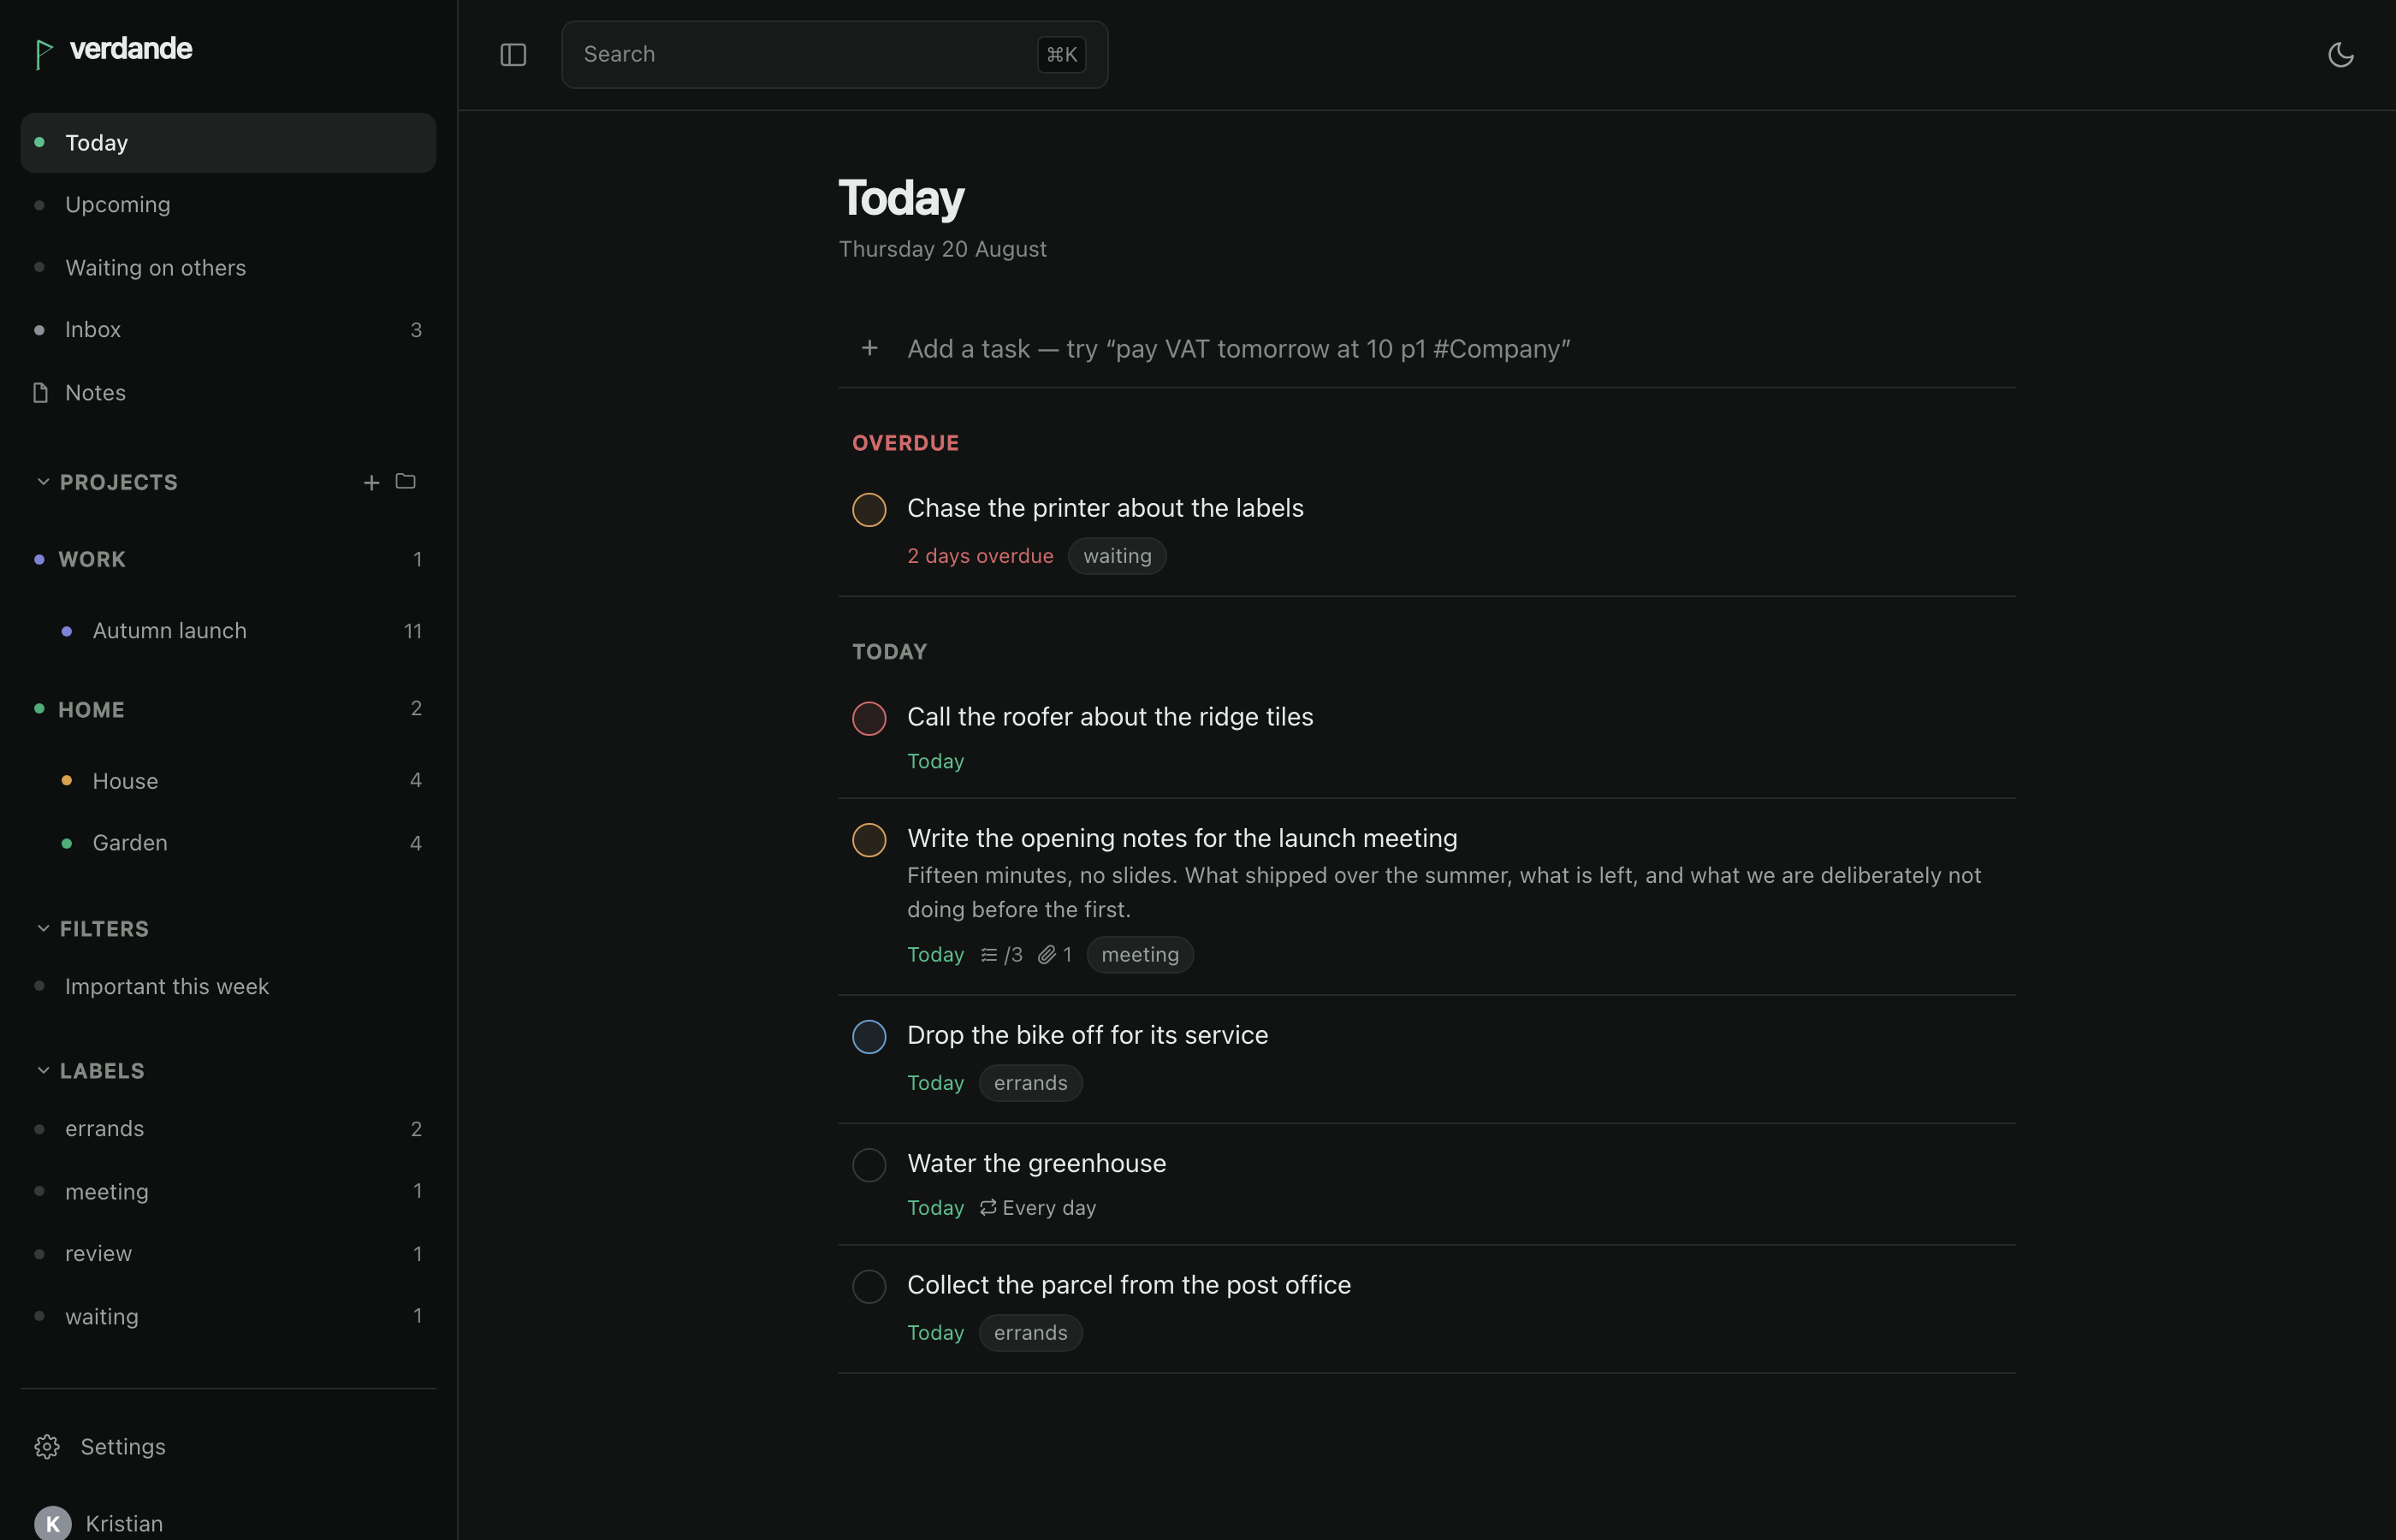The image size is (2396, 1540).
Task: Complete Call the roofer about the ridge tiles
Action: [869, 718]
